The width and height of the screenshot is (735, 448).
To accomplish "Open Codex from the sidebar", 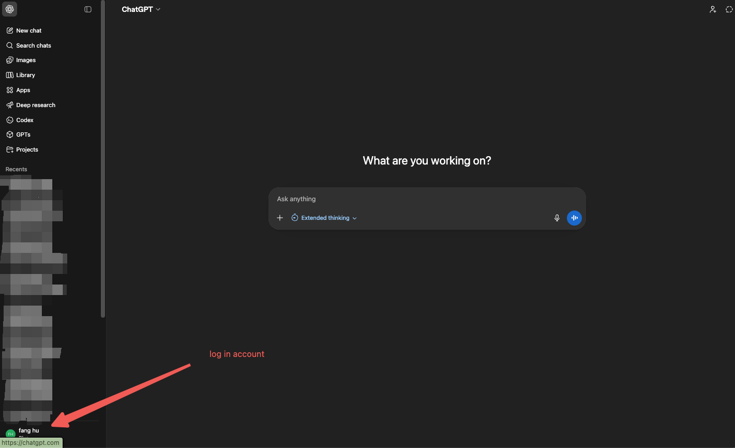I will (x=24, y=120).
